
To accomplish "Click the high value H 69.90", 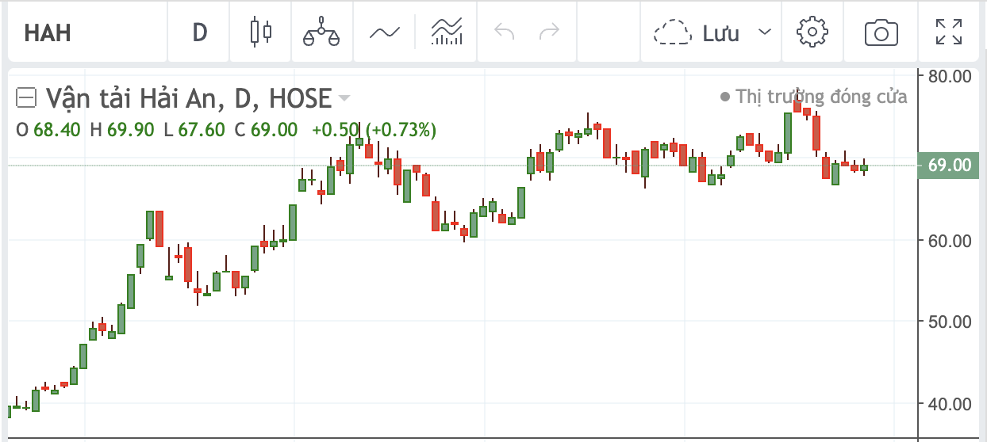I will [122, 130].
